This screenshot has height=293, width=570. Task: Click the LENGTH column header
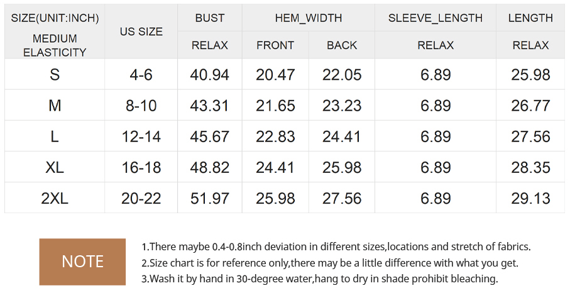point(530,18)
